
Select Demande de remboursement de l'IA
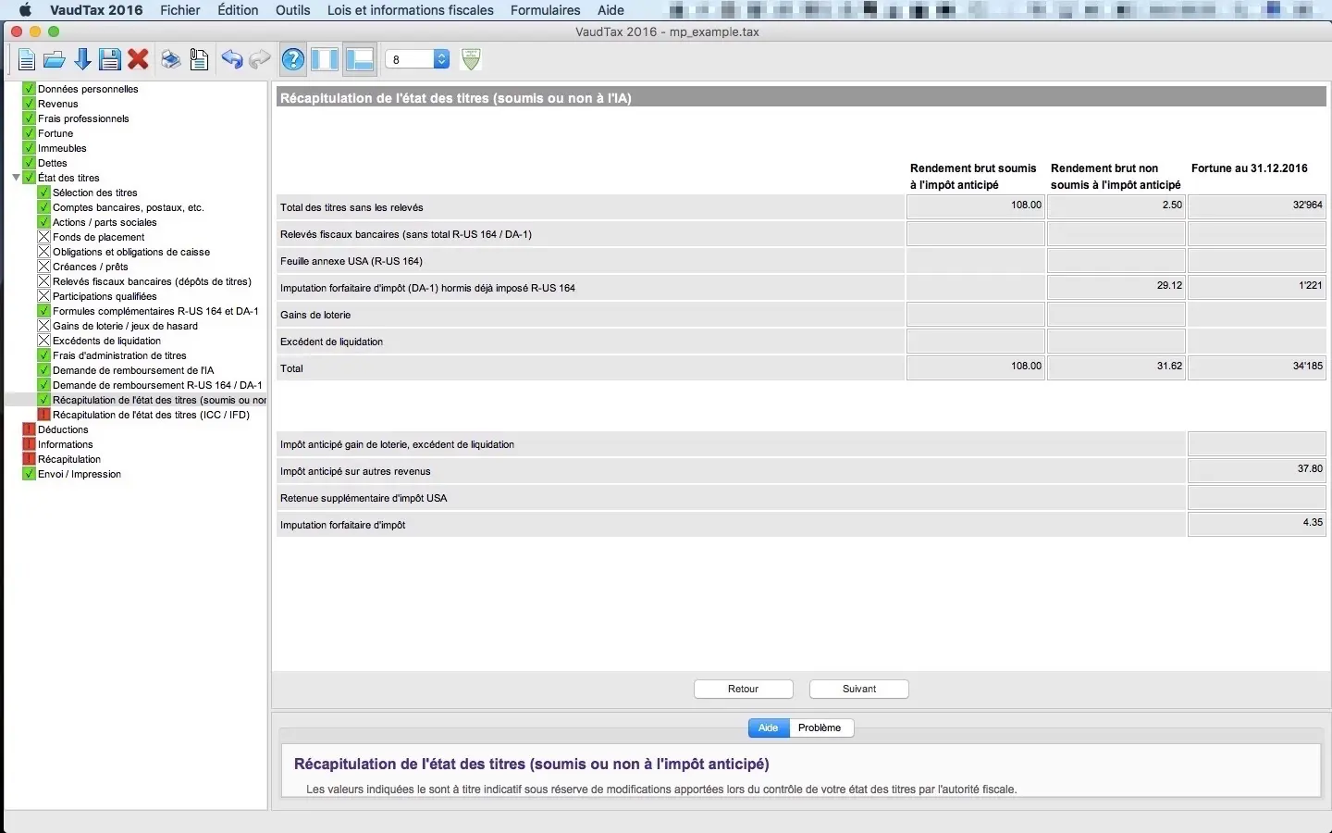pos(133,370)
